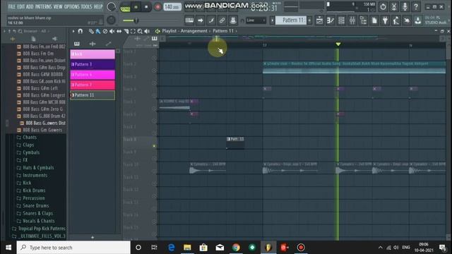The image size is (452, 254).
Task: Select Pattern 11 in the picker
Action: click(93, 95)
